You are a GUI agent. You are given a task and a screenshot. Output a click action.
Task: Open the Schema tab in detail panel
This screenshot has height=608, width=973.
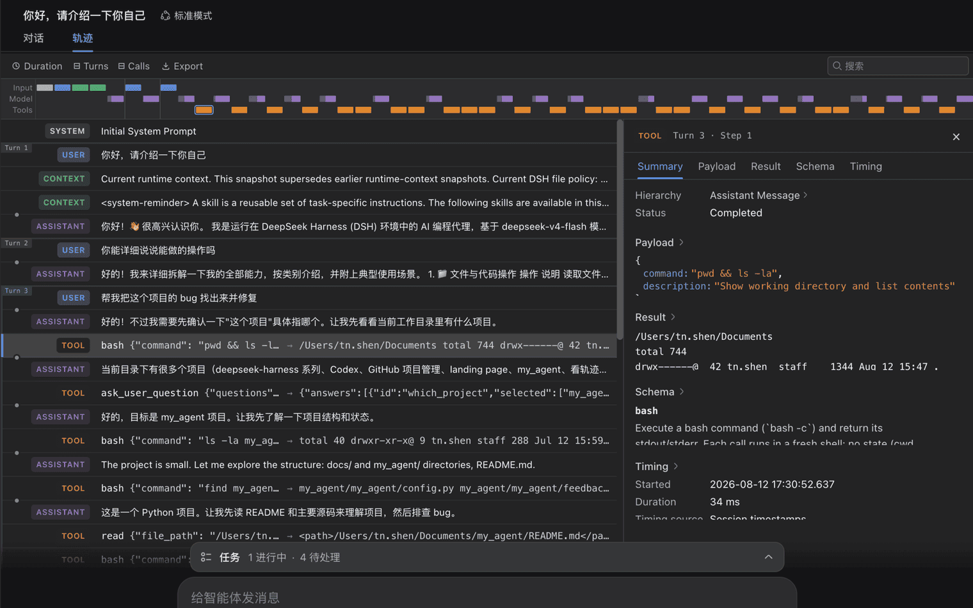coord(815,166)
